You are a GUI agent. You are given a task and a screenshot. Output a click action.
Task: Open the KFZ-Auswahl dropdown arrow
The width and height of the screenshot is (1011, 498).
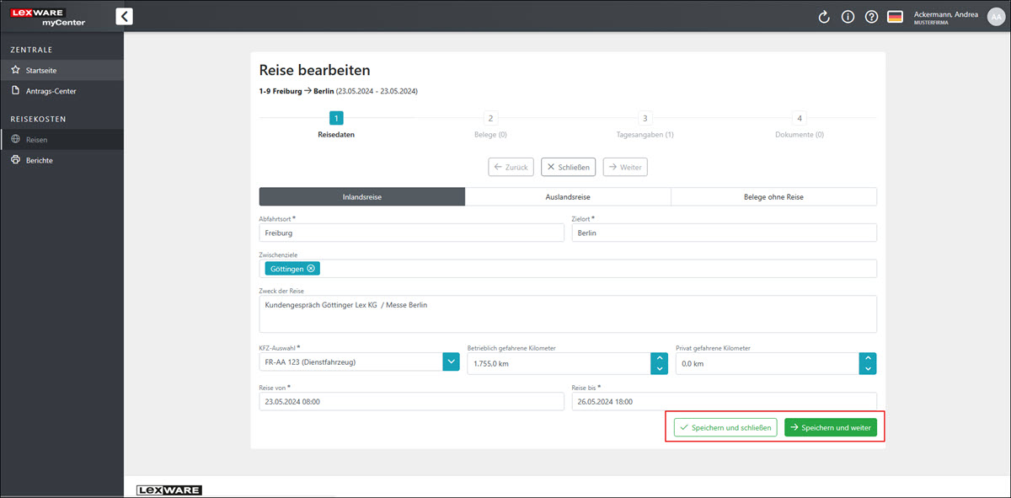[x=451, y=363]
